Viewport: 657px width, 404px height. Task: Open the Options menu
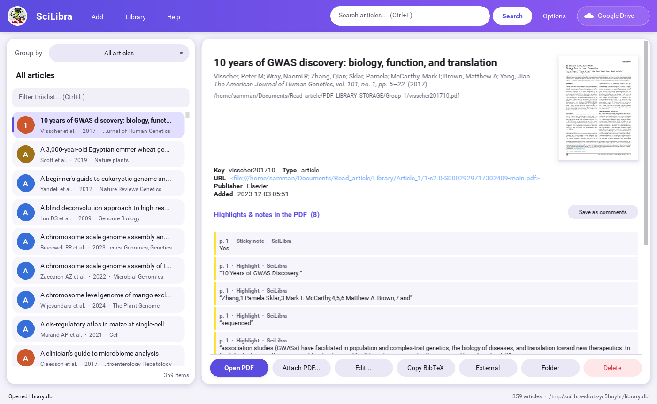(554, 16)
